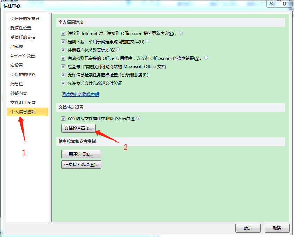The width and height of the screenshot is (294, 237).
Task: Uncheck 允许发送文件以改进文件验证
Action: (63, 83)
